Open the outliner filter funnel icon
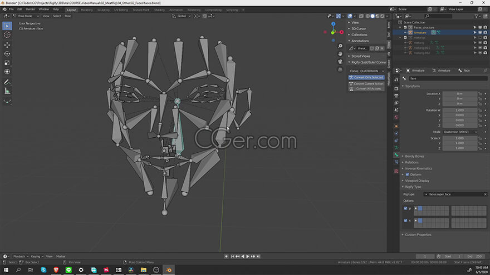The width and height of the screenshot is (490, 275). (x=477, y=16)
